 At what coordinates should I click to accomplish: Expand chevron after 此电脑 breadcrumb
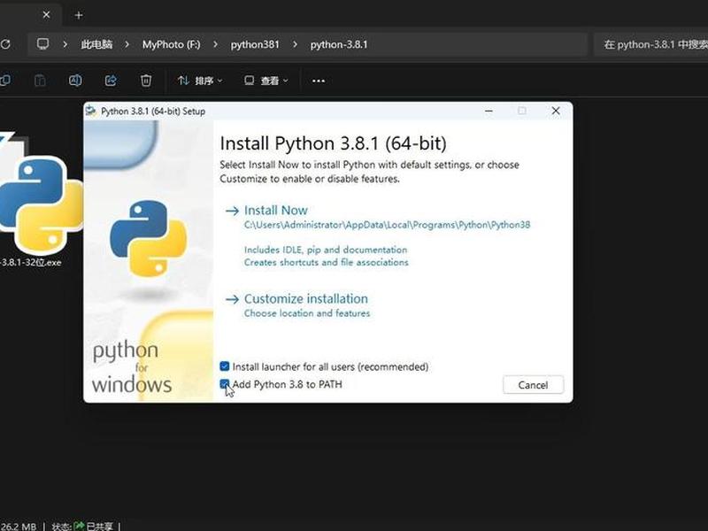point(127,44)
